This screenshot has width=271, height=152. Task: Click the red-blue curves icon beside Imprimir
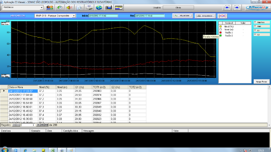tap(222, 16)
